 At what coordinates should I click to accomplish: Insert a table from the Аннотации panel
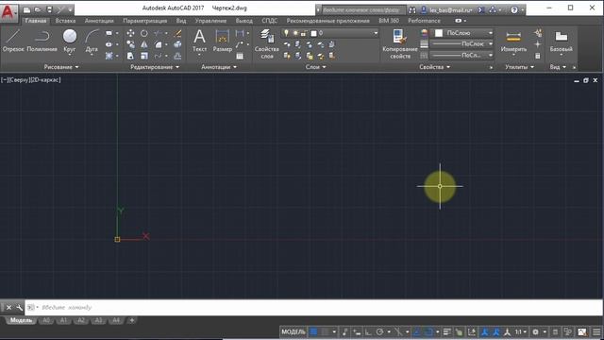pos(240,56)
